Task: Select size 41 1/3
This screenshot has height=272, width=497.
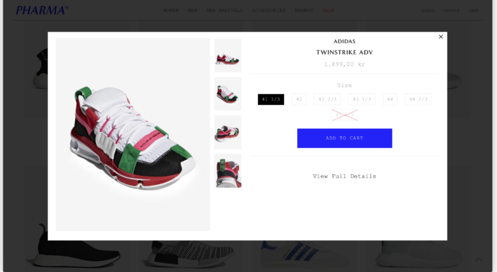Action: coord(271,99)
